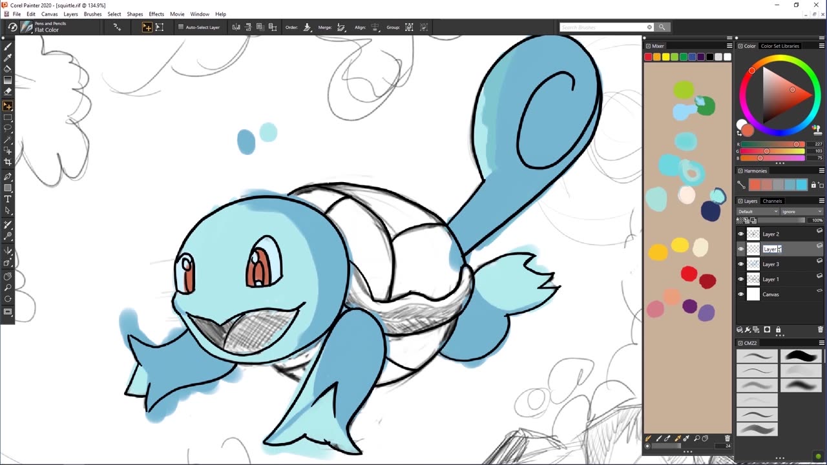Viewport: 827px width, 465px height.
Task: Open the Ignore composite depth dropdown
Action: [x=802, y=211]
